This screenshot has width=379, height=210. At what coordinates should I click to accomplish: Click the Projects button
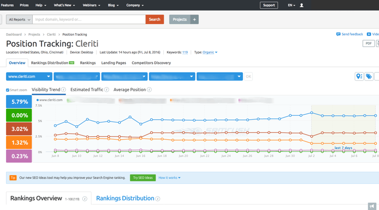[179, 19]
